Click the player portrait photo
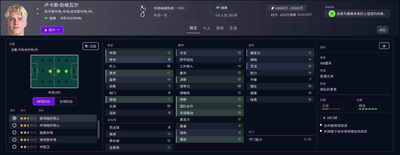 (x=16, y=18)
